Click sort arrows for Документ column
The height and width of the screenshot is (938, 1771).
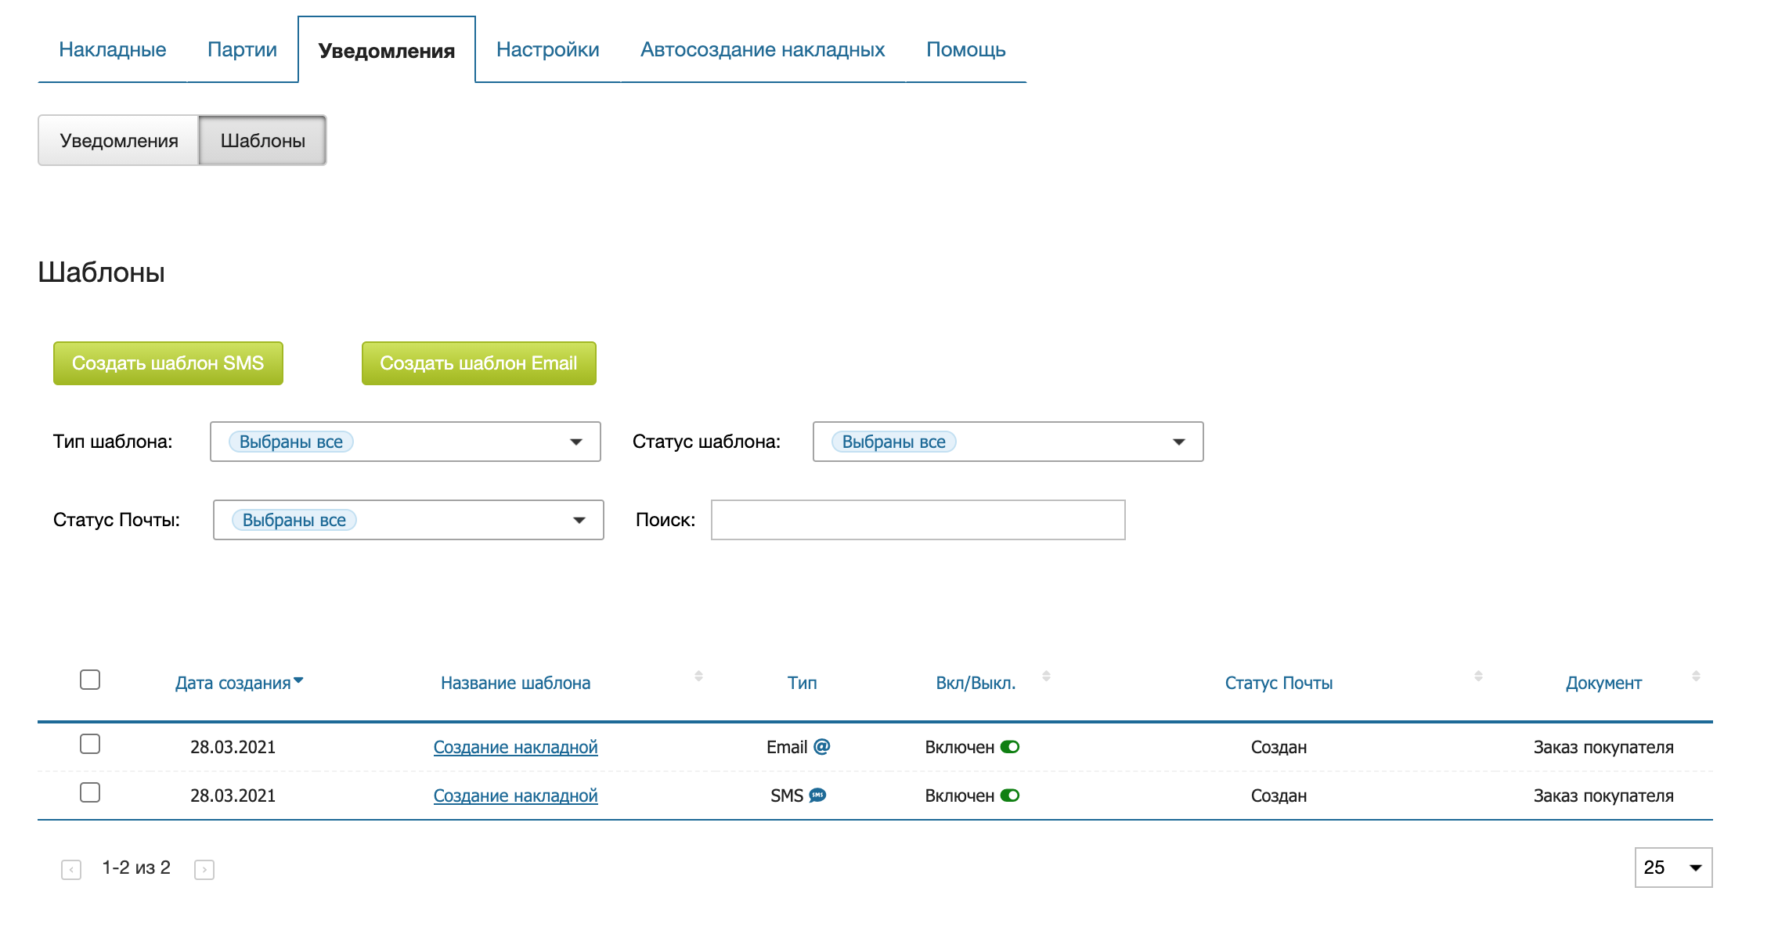(x=1696, y=676)
